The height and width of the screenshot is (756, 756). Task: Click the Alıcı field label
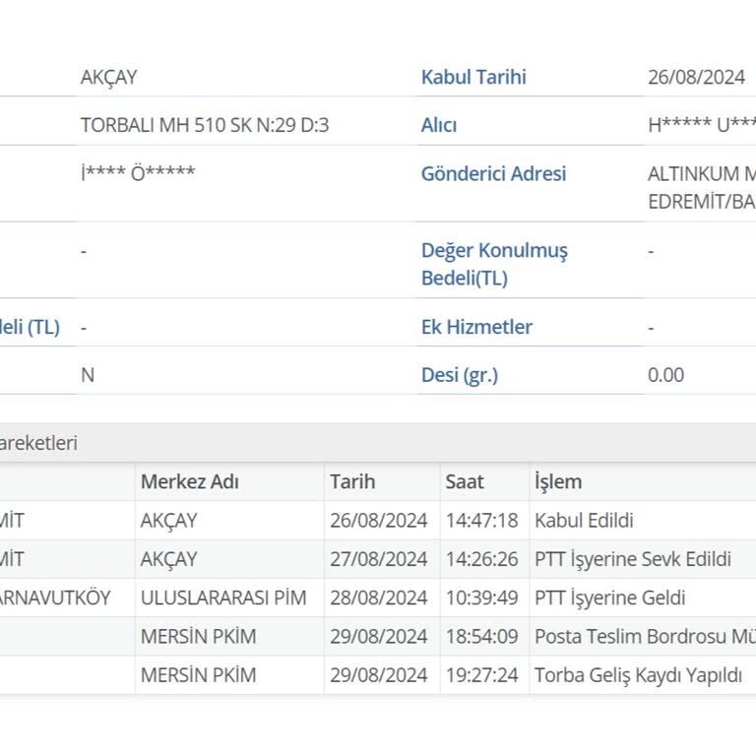[x=439, y=125]
